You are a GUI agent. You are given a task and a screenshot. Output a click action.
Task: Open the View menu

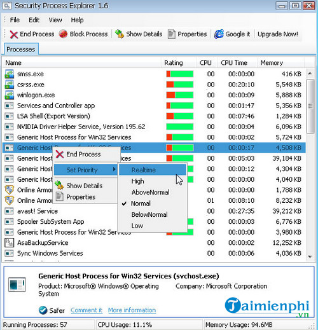(x=55, y=20)
